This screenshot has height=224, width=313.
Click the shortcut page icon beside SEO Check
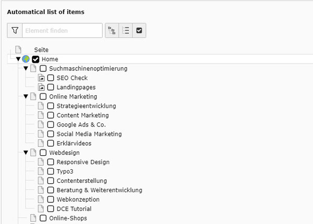point(41,78)
